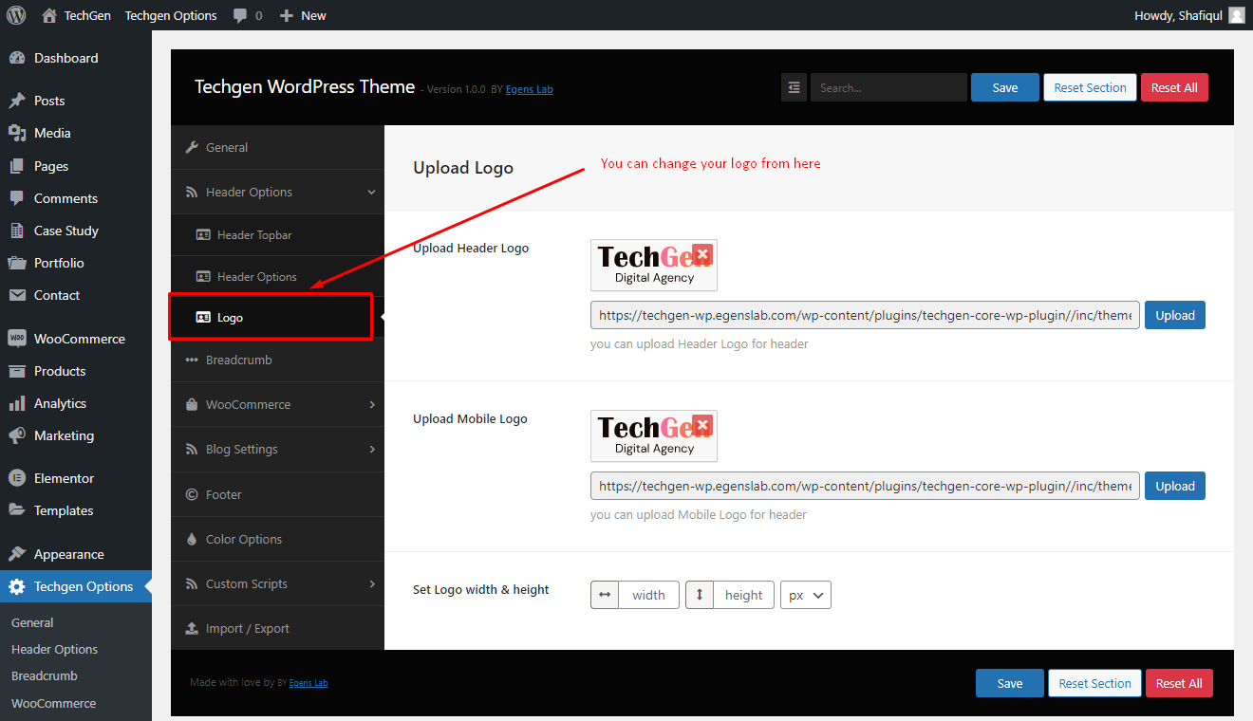The width and height of the screenshot is (1253, 721).
Task: Select Techgen Options in the sidebar
Action: [x=76, y=586]
